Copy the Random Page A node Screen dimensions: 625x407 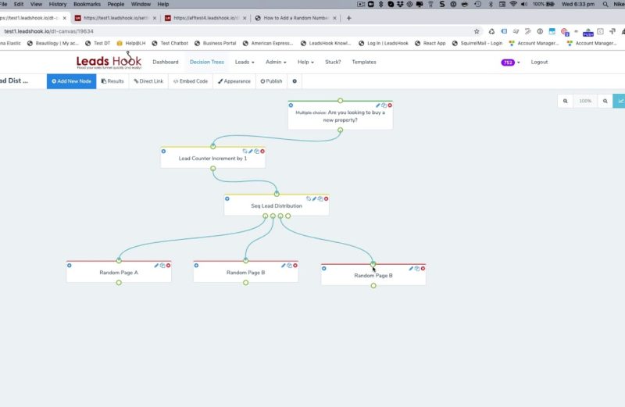click(162, 265)
